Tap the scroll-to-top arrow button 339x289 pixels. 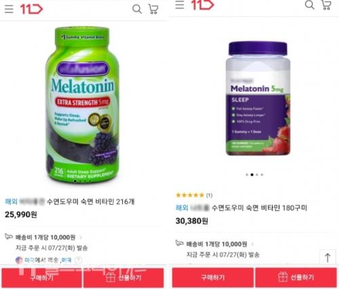(327, 257)
